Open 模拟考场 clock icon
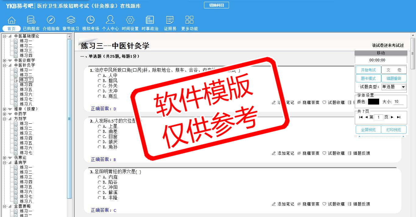 [x=90, y=20]
